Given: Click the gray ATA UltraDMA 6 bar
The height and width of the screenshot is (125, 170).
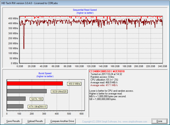Looking at the screenshot, I should (15, 106).
